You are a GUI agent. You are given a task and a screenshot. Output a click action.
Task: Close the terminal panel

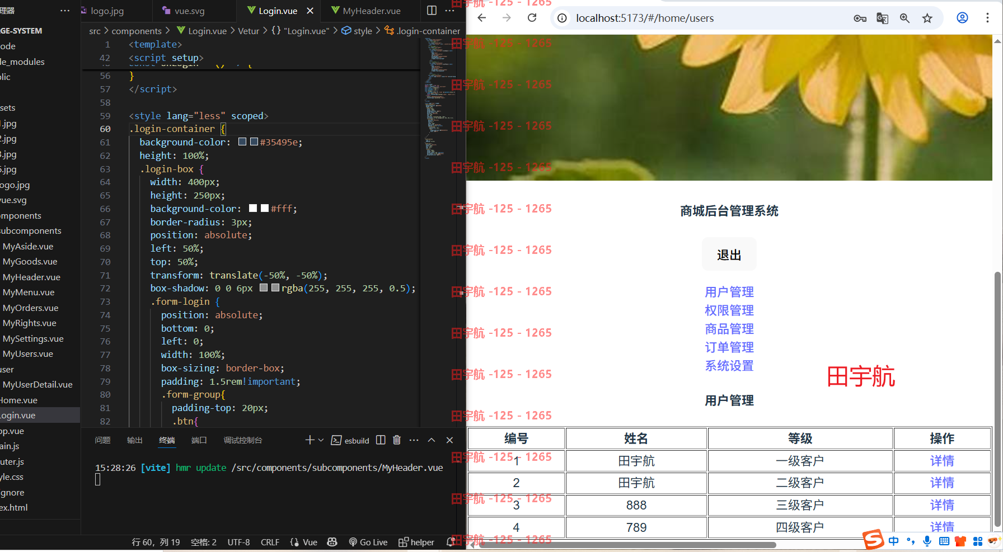pyautogui.click(x=449, y=440)
